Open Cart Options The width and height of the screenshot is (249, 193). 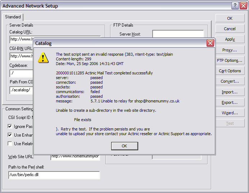click(x=230, y=71)
